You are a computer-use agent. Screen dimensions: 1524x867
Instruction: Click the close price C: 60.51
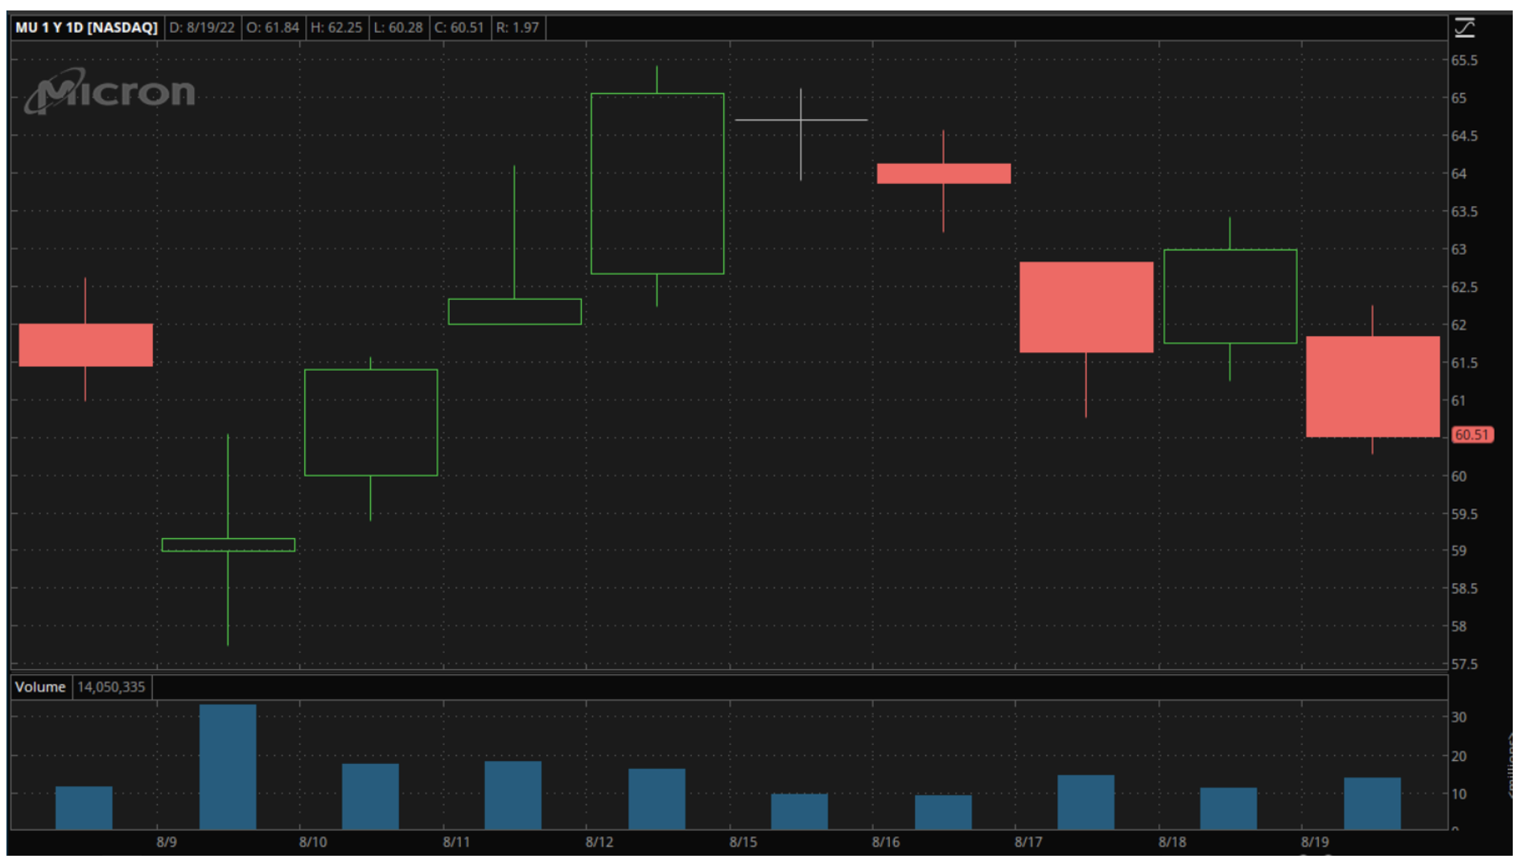point(459,27)
